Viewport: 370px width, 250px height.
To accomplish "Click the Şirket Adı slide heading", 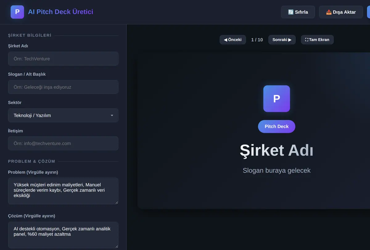I will [277, 150].
